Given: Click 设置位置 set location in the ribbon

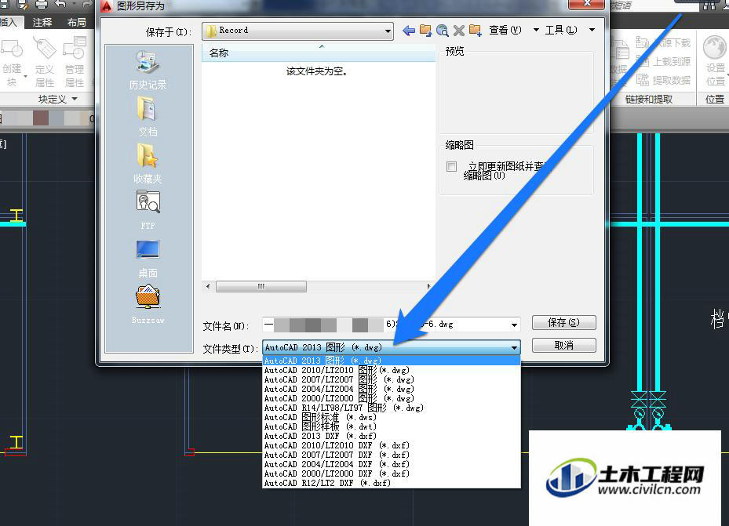Looking at the screenshot, I should pyautogui.click(x=715, y=61).
